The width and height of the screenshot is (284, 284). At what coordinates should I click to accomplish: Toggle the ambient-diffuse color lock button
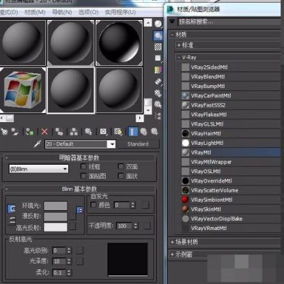click(12, 209)
